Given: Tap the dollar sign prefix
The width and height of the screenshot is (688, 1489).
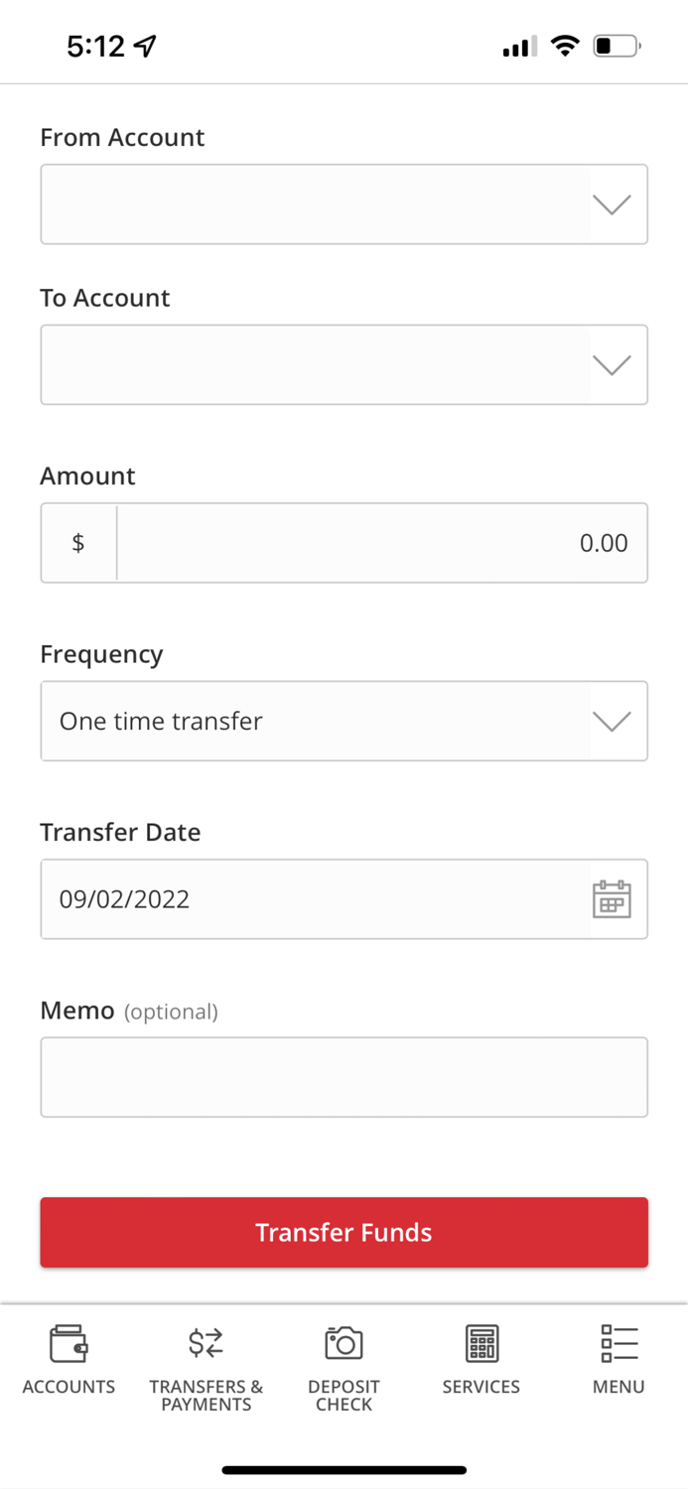Looking at the screenshot, I should 78,543.
